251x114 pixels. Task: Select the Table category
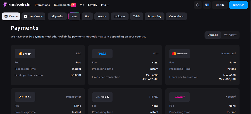137,16
